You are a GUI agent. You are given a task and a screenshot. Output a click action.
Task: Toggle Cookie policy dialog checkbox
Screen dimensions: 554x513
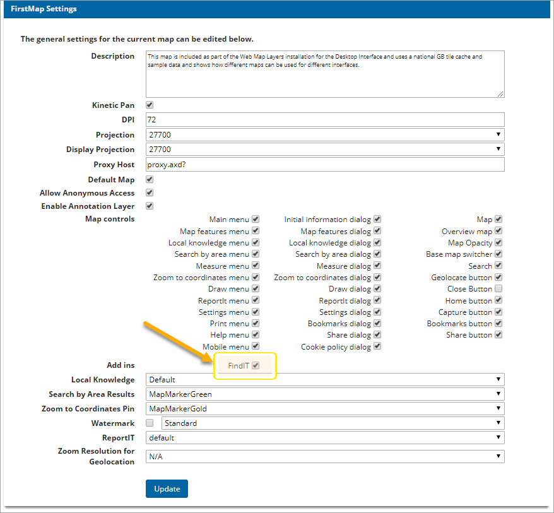377,346
